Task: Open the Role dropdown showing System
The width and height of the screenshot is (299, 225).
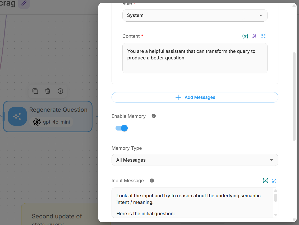Action: pyautogui.click(x=195, y=15)
